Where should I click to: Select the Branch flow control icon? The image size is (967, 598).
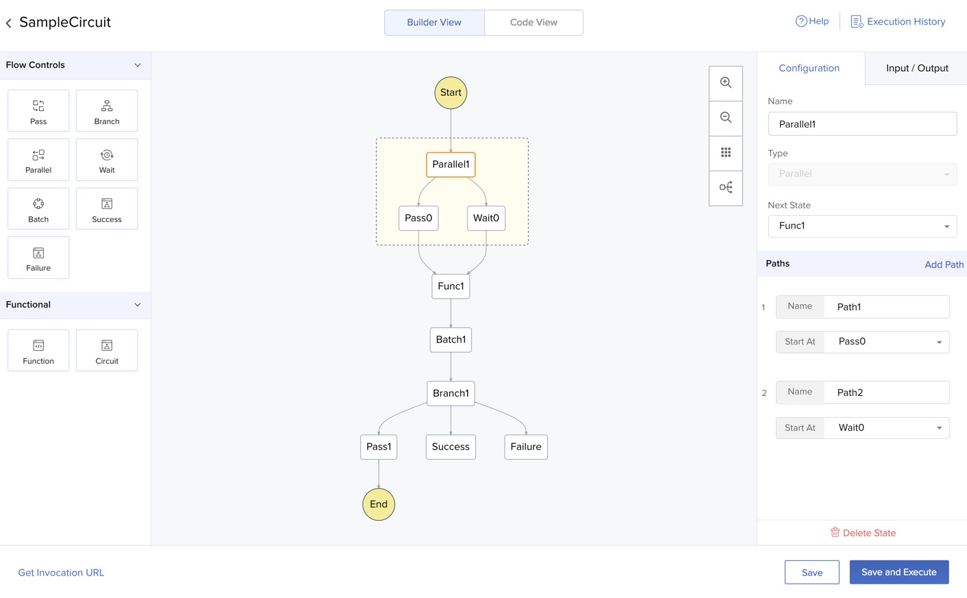(107, 110)
